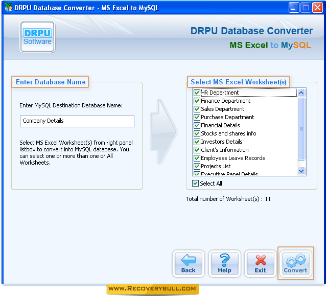Toggle the Sales Department checkbox
Screen dimensions: 327x296
pyautogui.click(x=197, y=109)
